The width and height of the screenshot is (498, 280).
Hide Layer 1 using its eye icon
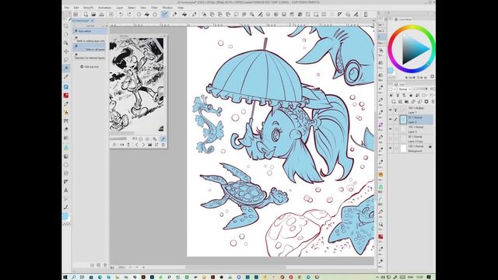click(x=391, y=110)
